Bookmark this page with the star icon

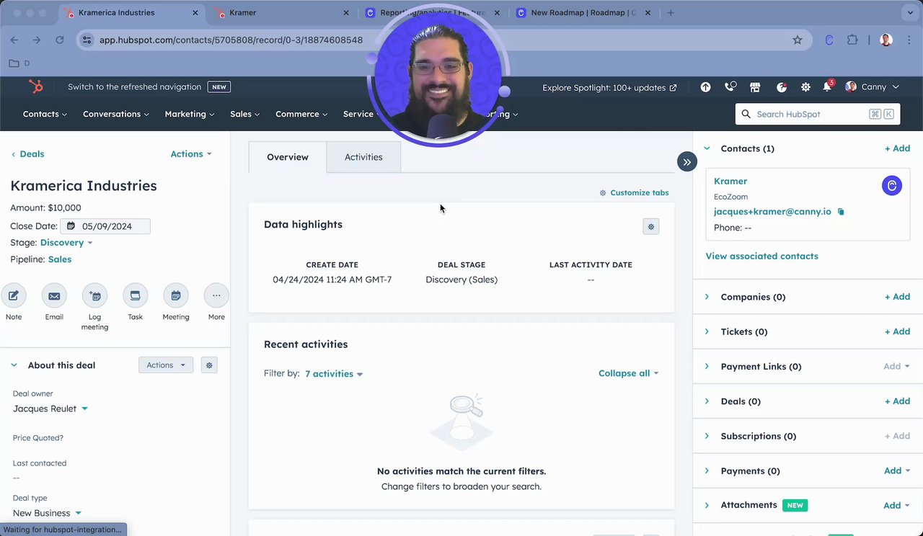click(x=798, y=40)
